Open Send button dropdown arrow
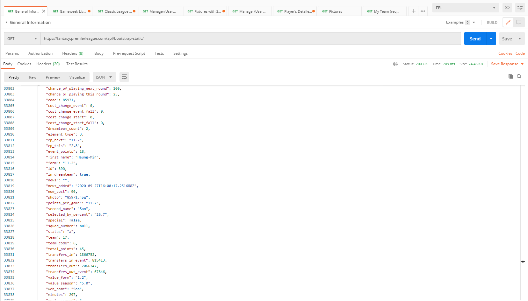 pyautogui.click(x=491, y=38)
